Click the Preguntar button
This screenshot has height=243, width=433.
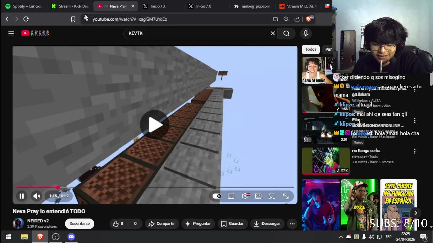198,224
